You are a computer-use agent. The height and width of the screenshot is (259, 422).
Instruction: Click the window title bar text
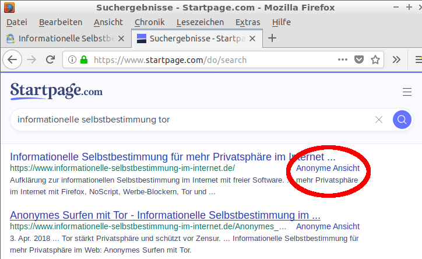click(x=215, y=8)
